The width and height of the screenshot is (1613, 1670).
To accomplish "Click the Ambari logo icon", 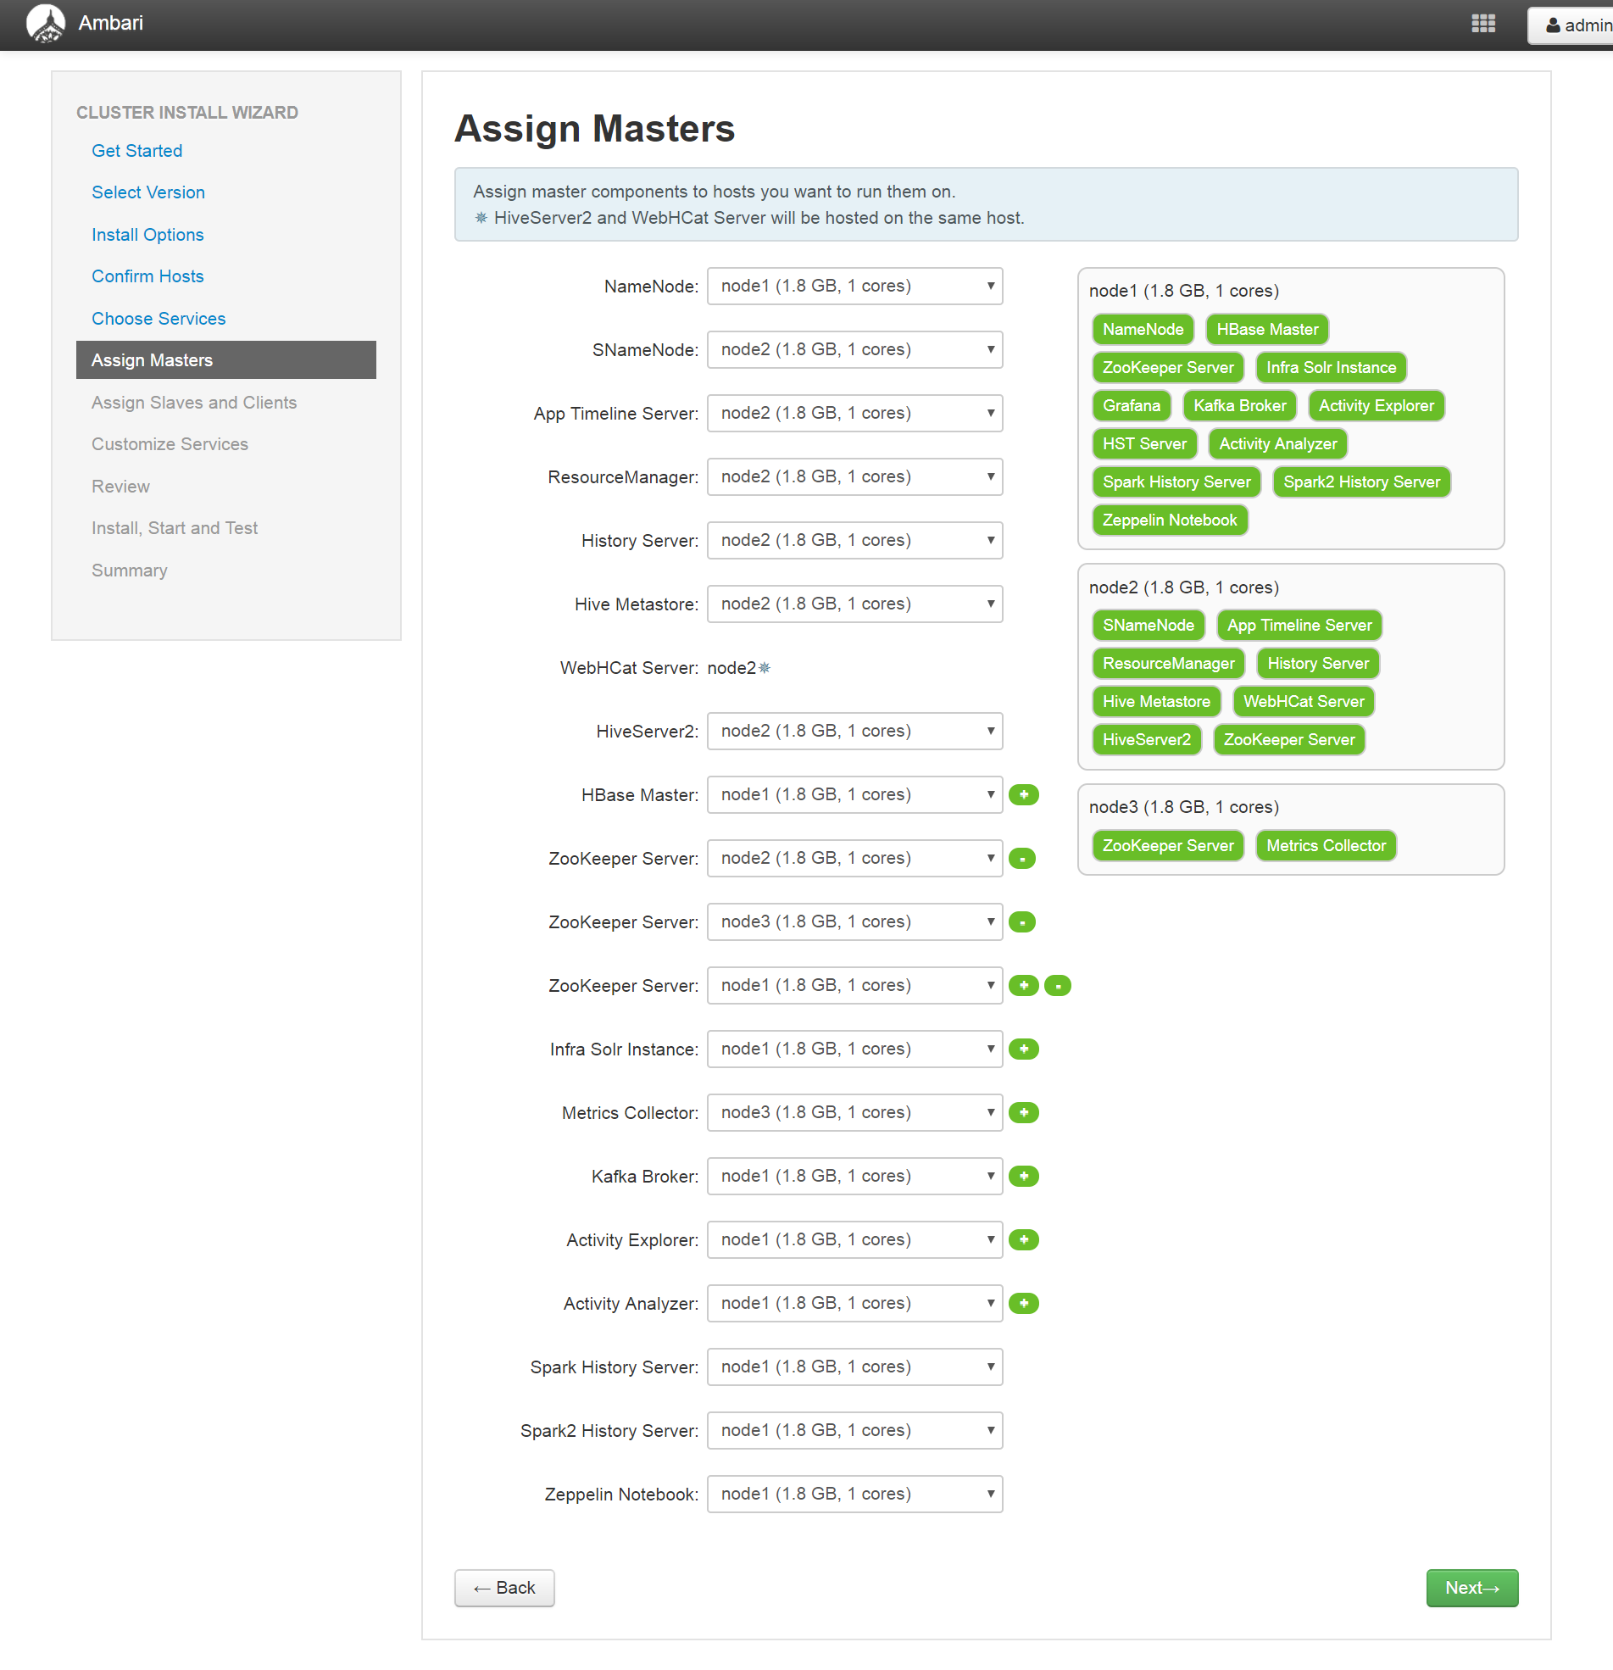I will click(45, 23).
